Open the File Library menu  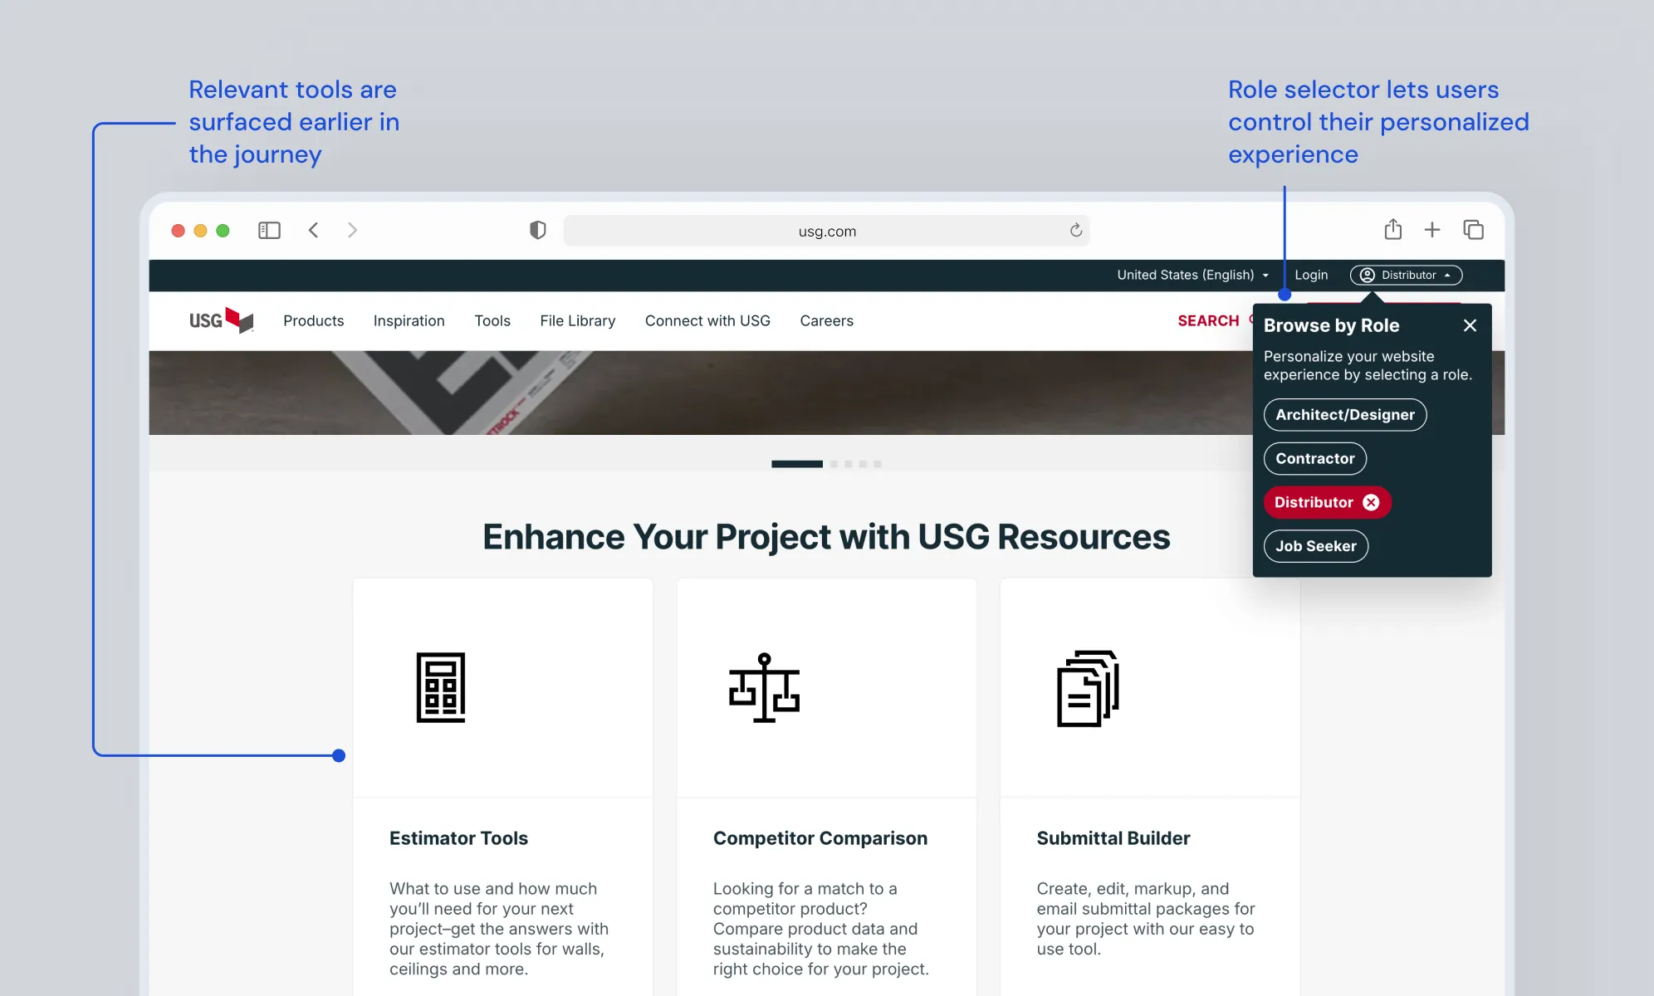tap(577, 320)
